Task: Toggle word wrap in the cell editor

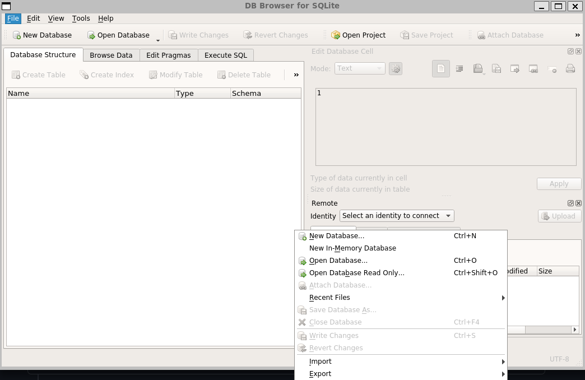Action: (459, 68)
